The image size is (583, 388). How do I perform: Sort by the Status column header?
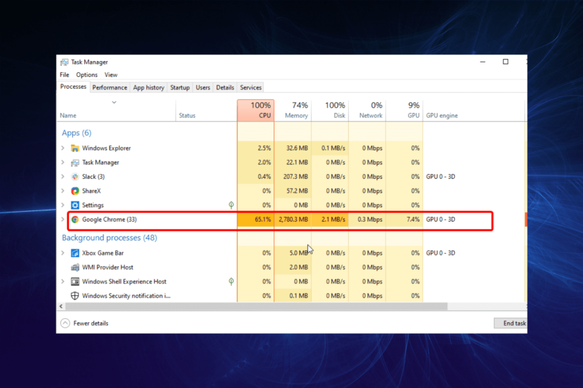206,110
